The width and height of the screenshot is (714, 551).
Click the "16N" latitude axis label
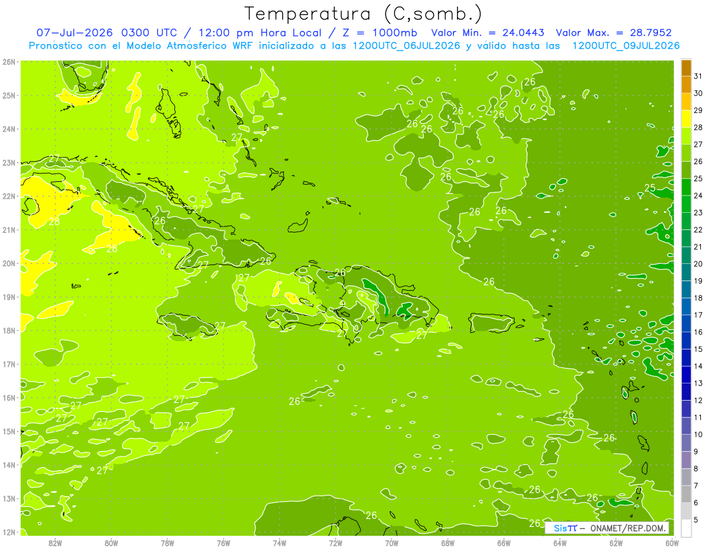[x=8, y=398]
